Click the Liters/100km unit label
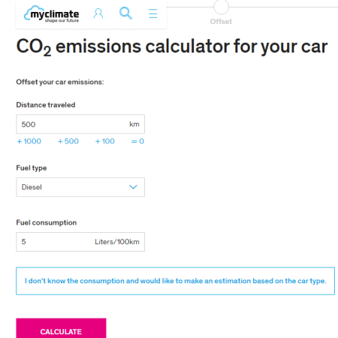 pyautogui.click(x=117, y=242)
